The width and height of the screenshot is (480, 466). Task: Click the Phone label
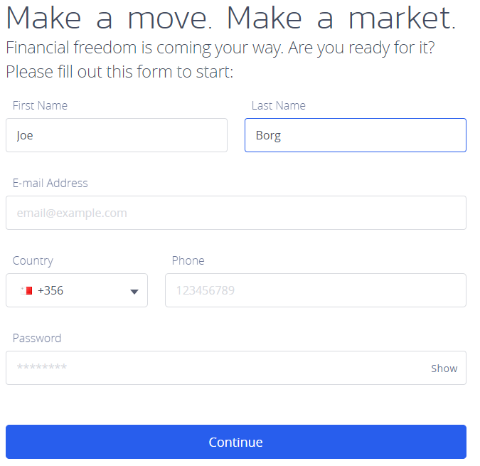coord(188,260)
